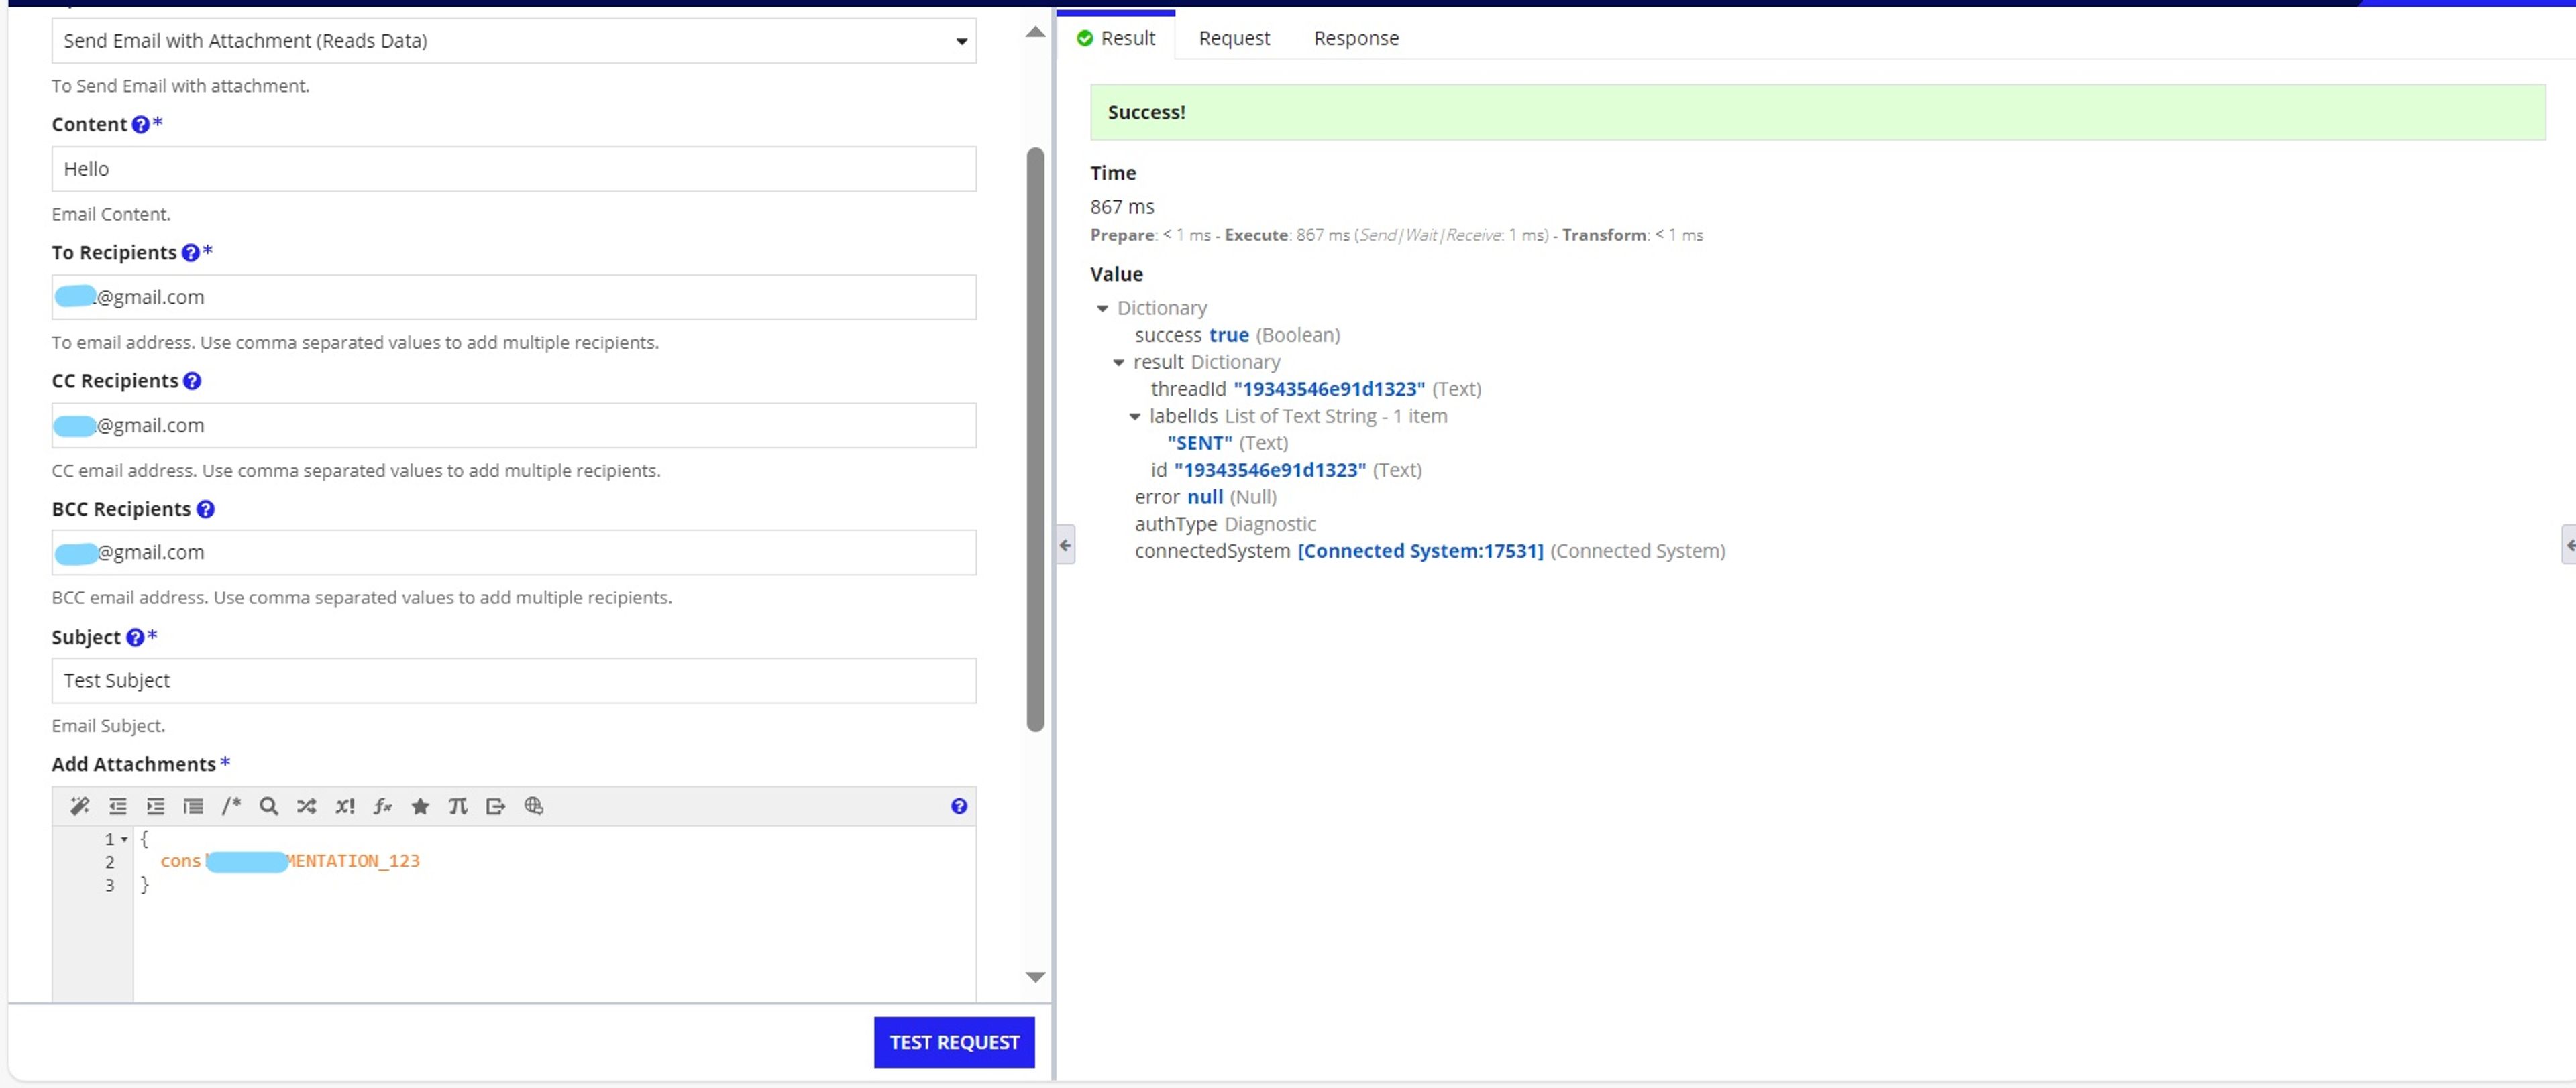Viewport: 2576px width, 1088px height.
Task: Toggle comment with the /* icon
Action: (x=231, y=806)
